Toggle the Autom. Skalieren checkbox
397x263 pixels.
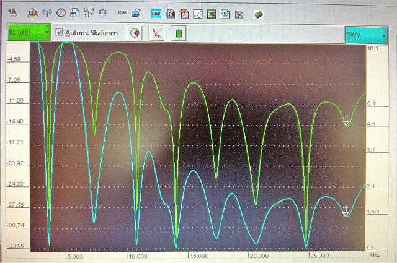(59, 32)
